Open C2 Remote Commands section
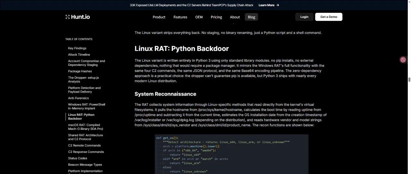The height and width of the screenshot is (174, 411). pyautogui.click(x=84, y=146)
